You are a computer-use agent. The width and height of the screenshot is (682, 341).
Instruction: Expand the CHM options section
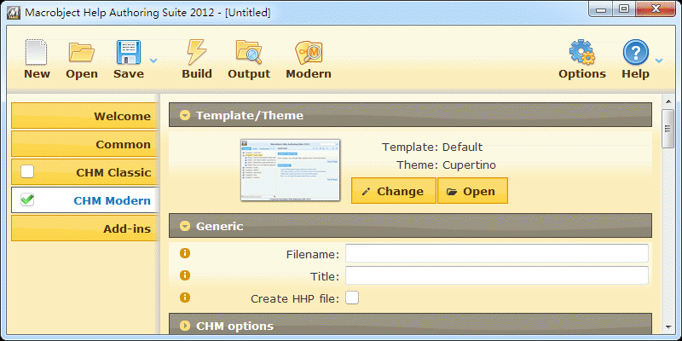[185, 326]
